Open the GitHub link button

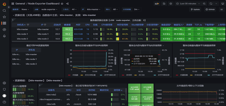(x=210, y=9)
